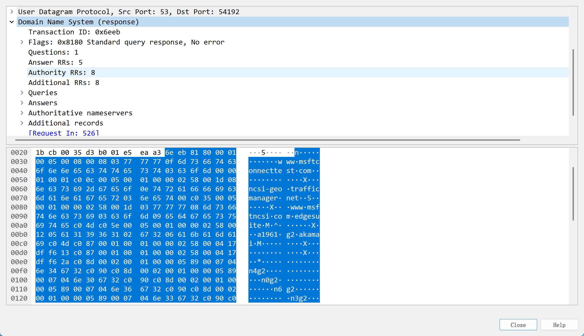Select the Flags: 0x8180 row text
The width and height of the screenshot is (584, 336).
tap(126, 42)
